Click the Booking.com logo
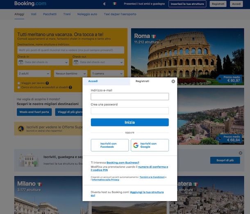This screenshot has height=214, width=250. point(30,4)
